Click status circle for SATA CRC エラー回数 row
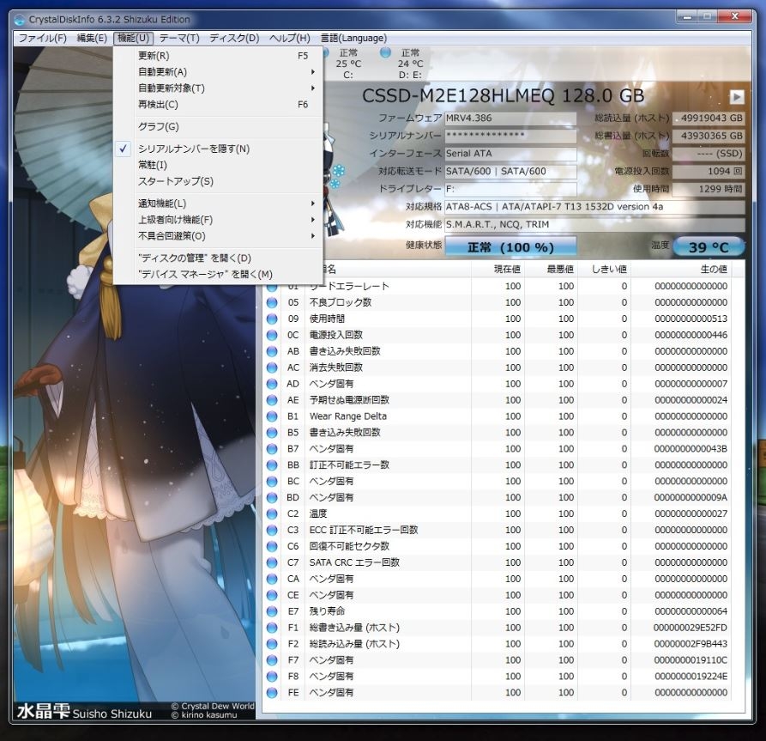This screenshot has height=741, width=766. [x=272, y=562]
